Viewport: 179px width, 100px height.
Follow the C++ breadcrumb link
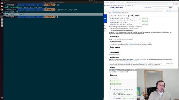tap(110, 13)
